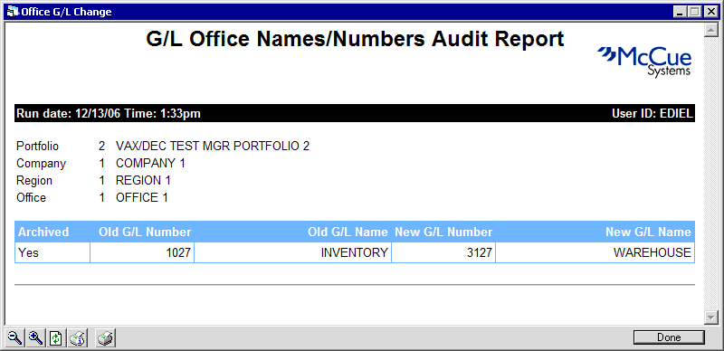Screen dimensions: 724x351
Task: Click the WAREHOUSE cell in the table
Action: tap(595, 252)
